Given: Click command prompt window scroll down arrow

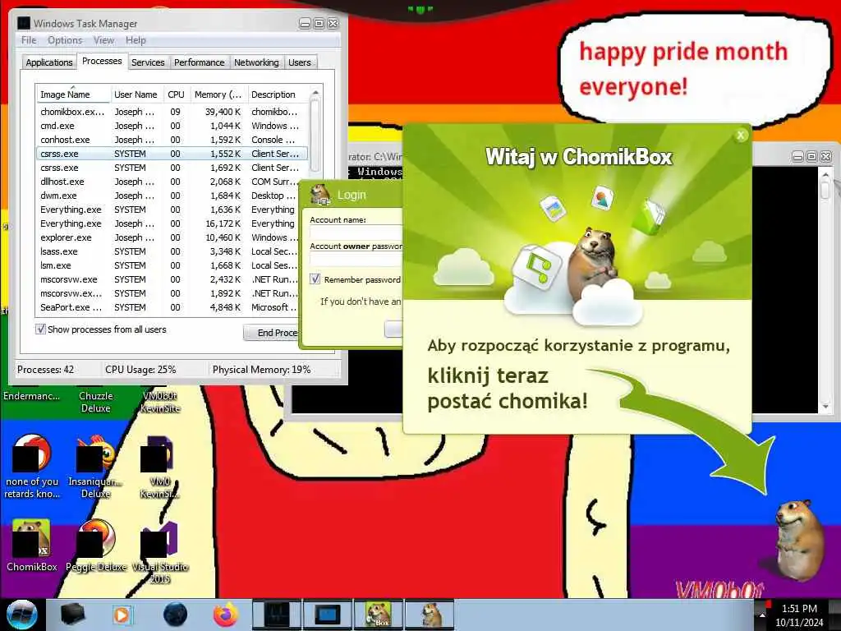Looking at the screenshot, I should tap(825, 407).
